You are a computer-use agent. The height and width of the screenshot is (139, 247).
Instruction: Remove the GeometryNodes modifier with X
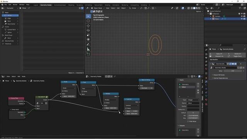(241, 64)
